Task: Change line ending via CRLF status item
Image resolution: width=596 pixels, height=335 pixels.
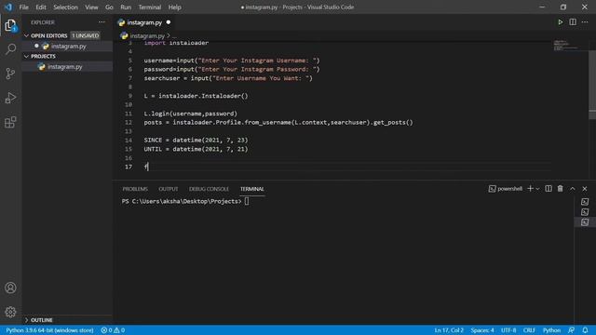Action: 529,330
